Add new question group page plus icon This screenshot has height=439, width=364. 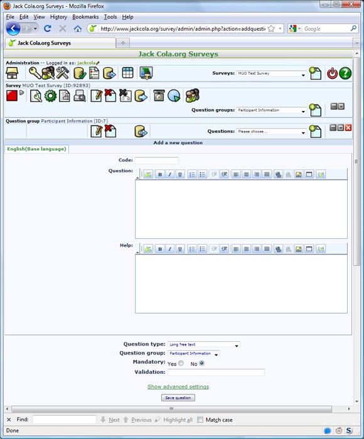315,110
